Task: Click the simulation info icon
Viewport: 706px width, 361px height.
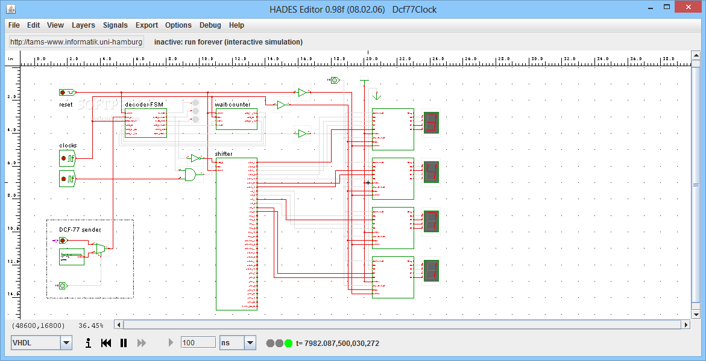Action: 88,343
